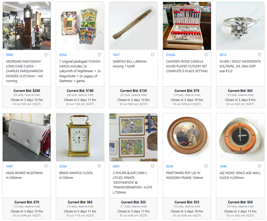This screenshot has width=267, height=221.
Task: View the brass mantle clock image
Action: click(80, 137)
